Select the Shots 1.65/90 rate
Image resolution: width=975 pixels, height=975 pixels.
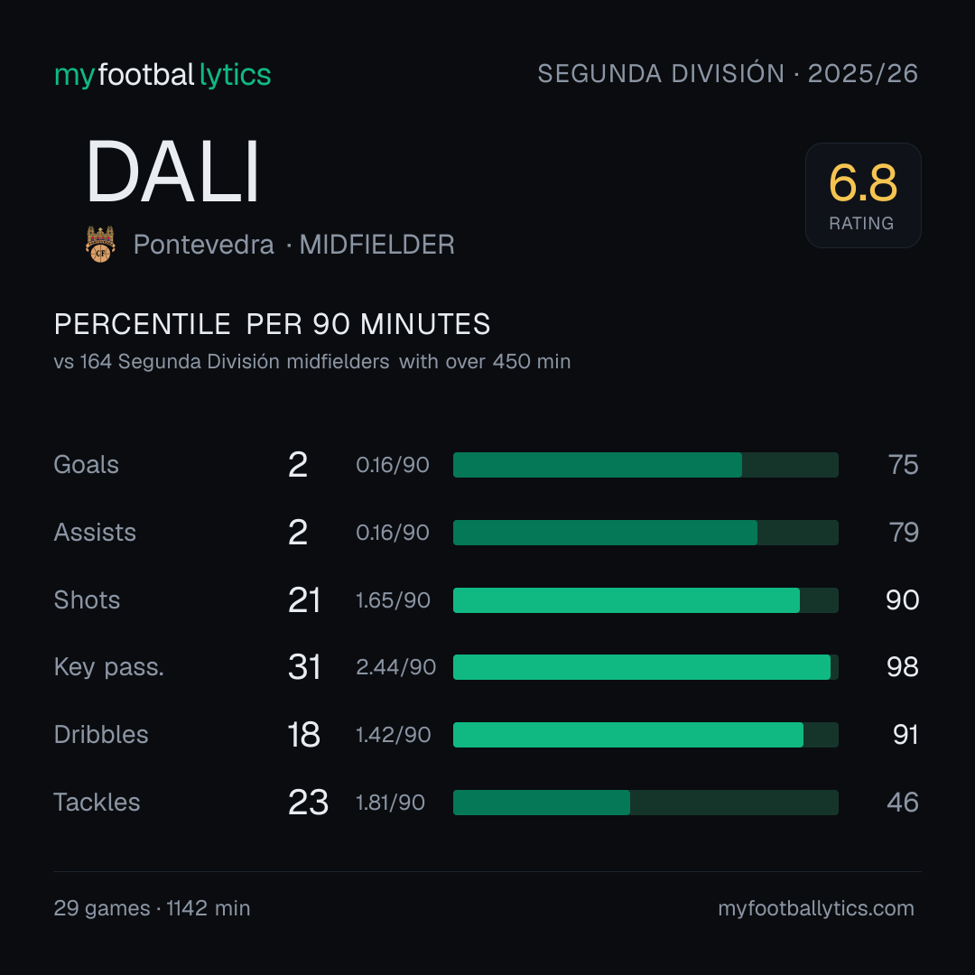tap(393, 600)
